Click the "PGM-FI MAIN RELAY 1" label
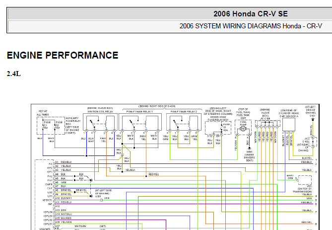 click(x=139, y=111)
